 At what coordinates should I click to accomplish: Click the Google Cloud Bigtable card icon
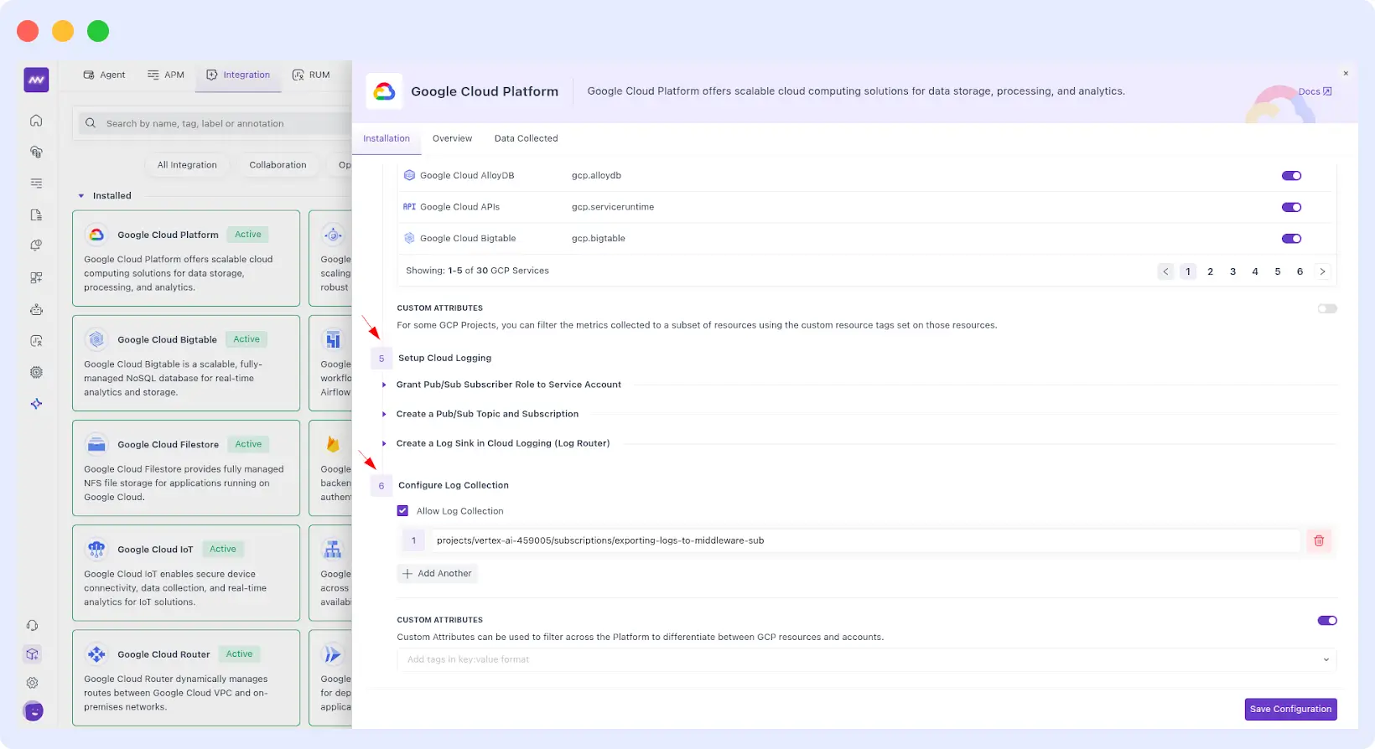pyautogui.click(x=96, y=339)
